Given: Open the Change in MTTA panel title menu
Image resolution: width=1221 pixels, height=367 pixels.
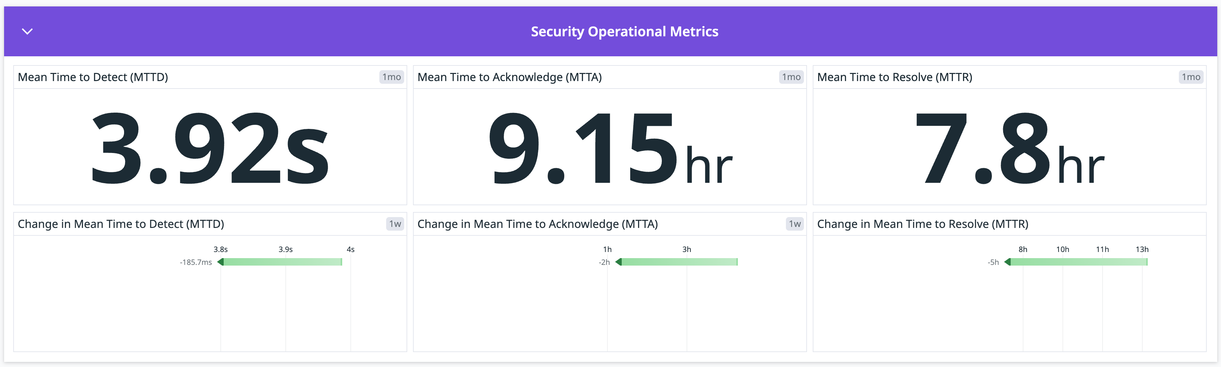Looking at the screenshot, I should (x=537, y=224).
